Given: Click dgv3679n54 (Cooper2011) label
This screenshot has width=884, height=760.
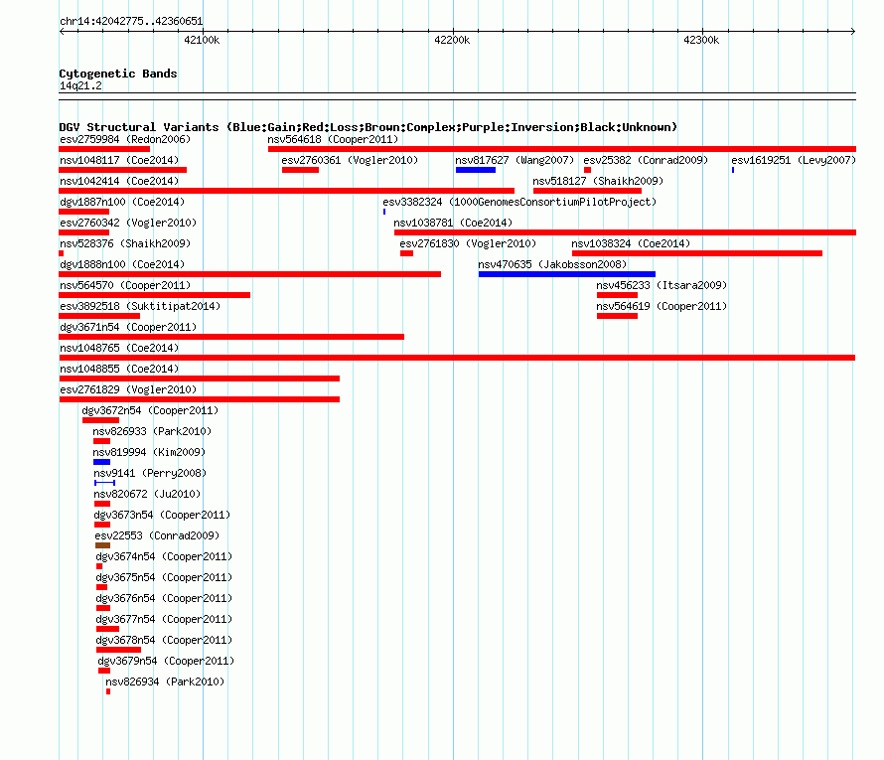Looking at the screenshot, I should click(166, 661).
